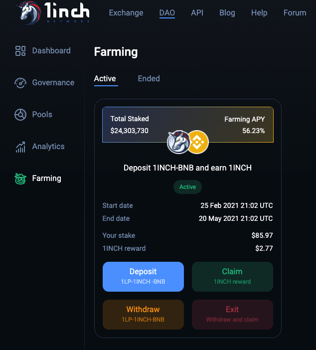This screenshot has height=350, width=316.
Task: Open the Dashboard grid icon
Action: point(20,51)
